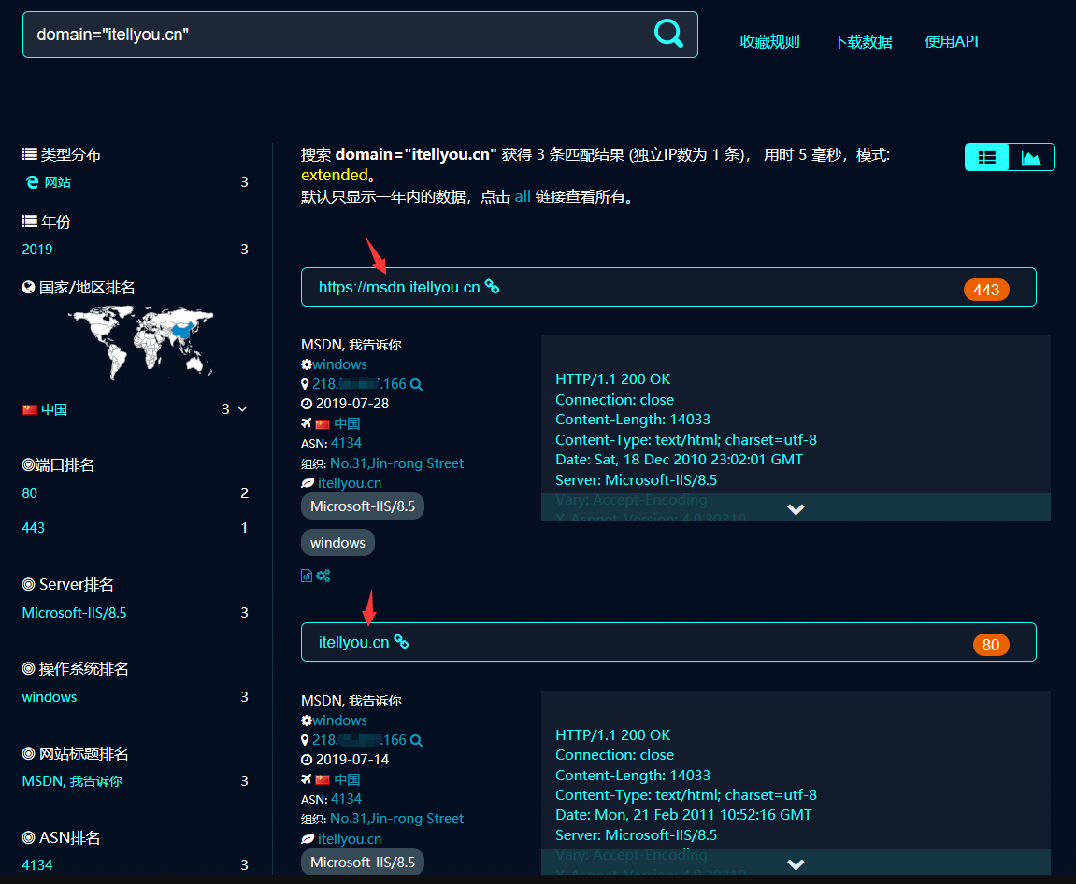Expand first result HTTP header panel
This screenshot has height=884, width=1076.
tap(796, 509)
